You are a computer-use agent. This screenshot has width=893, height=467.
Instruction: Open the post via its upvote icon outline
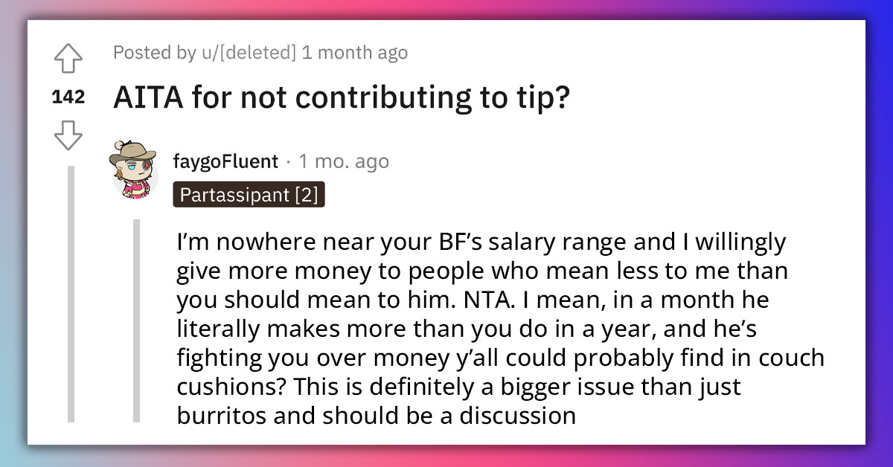coord(68,58)
